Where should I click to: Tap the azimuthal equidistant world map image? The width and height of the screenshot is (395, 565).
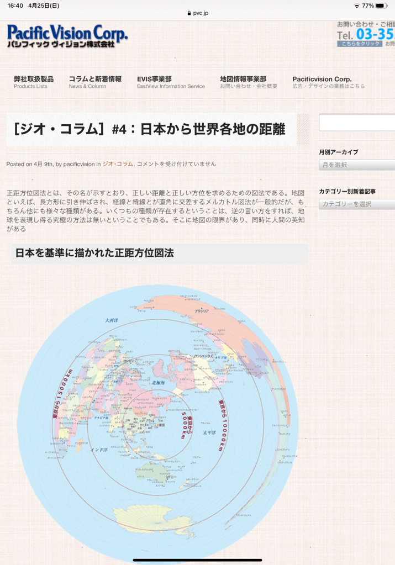(159, 420)
